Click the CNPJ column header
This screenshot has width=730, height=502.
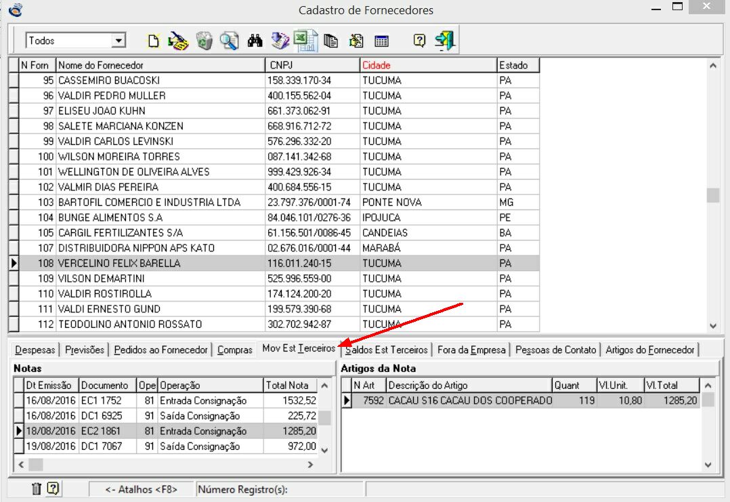pyautogui.click(x=313, y=65)
